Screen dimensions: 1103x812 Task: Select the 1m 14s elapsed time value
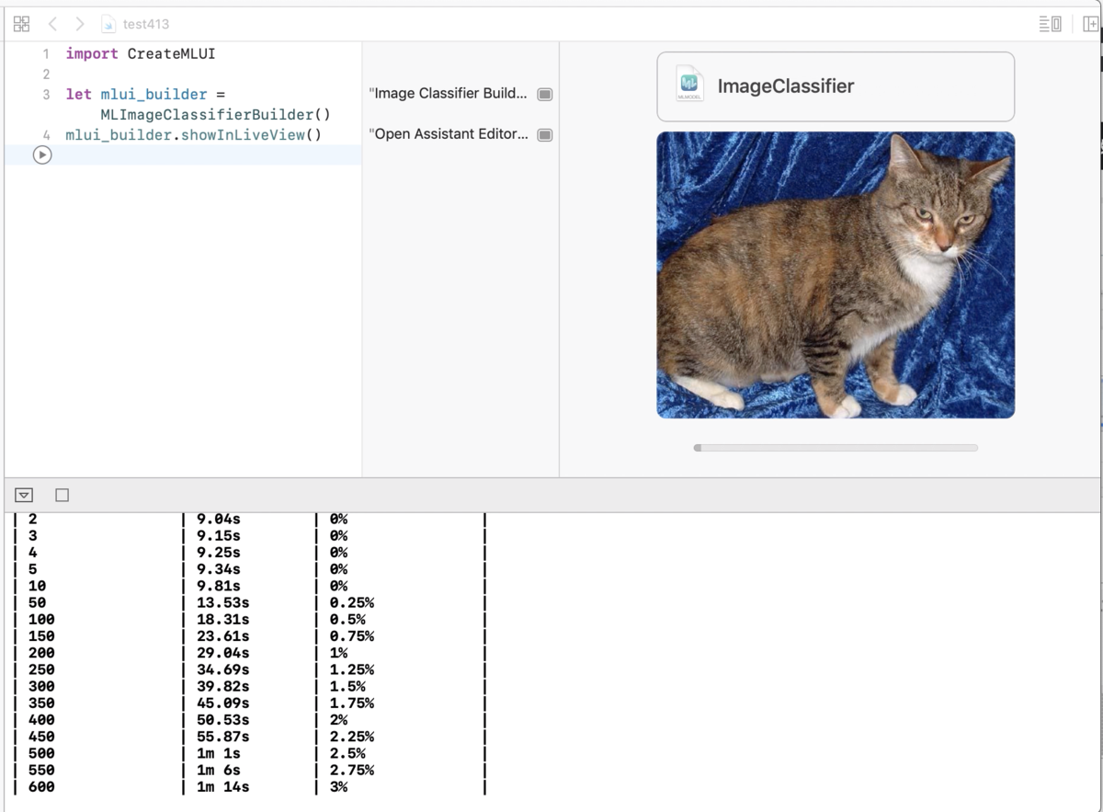point(222,787)
